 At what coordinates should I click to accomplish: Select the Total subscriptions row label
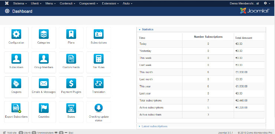point(151,100)
